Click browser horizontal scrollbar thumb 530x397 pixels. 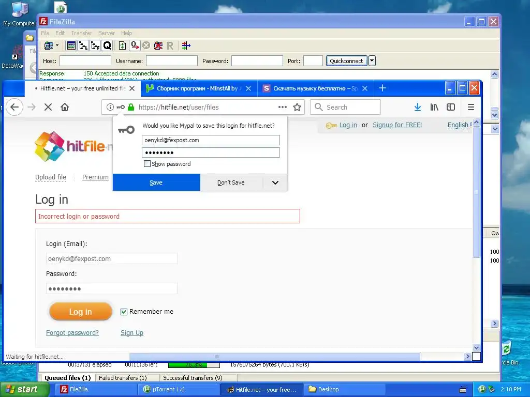coord(275,357)
